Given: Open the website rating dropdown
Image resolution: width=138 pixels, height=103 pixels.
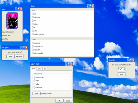Looking at the screenshot, I should (x=122, y=69).
